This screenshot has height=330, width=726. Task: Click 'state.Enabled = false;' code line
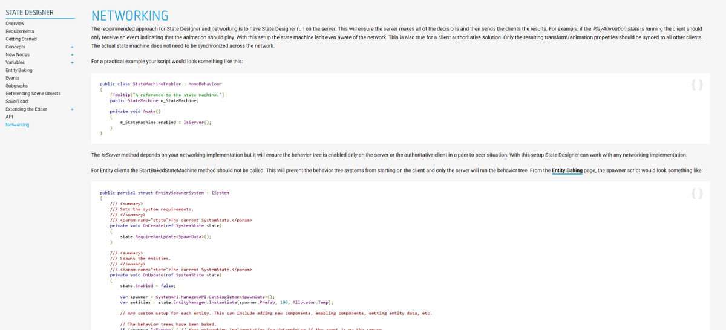click(x=148, y=285)
